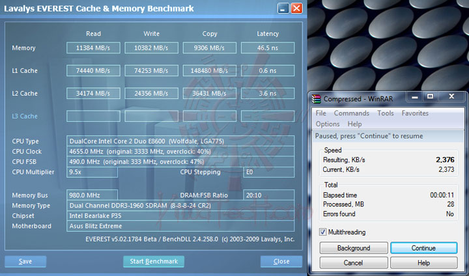This screenshot has width=469, height=276.
Task: Select Memory Copy value 9306 MB/s
Action: click(x=209, y=48)
